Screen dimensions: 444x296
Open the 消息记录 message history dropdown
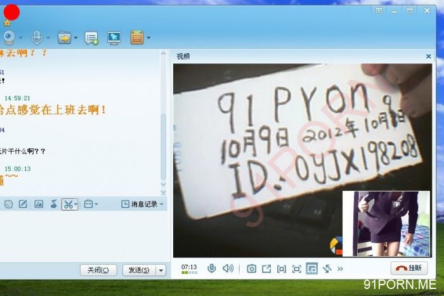[x=143, y=204]
